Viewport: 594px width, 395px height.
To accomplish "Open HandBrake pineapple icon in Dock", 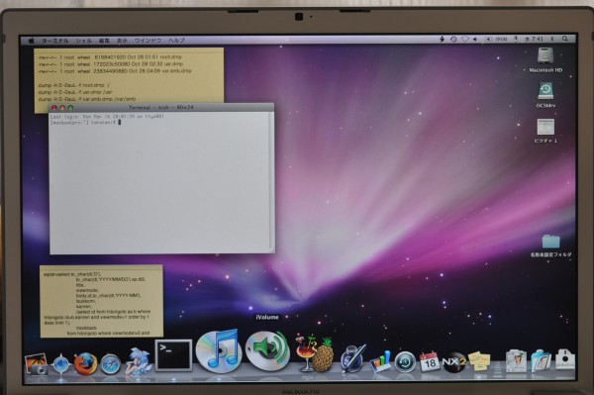I will click(x=315, y=353).
